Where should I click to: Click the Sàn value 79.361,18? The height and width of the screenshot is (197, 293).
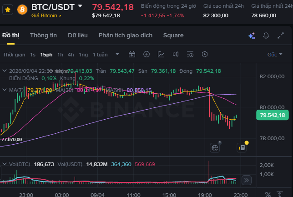click(x=163, y=71)
